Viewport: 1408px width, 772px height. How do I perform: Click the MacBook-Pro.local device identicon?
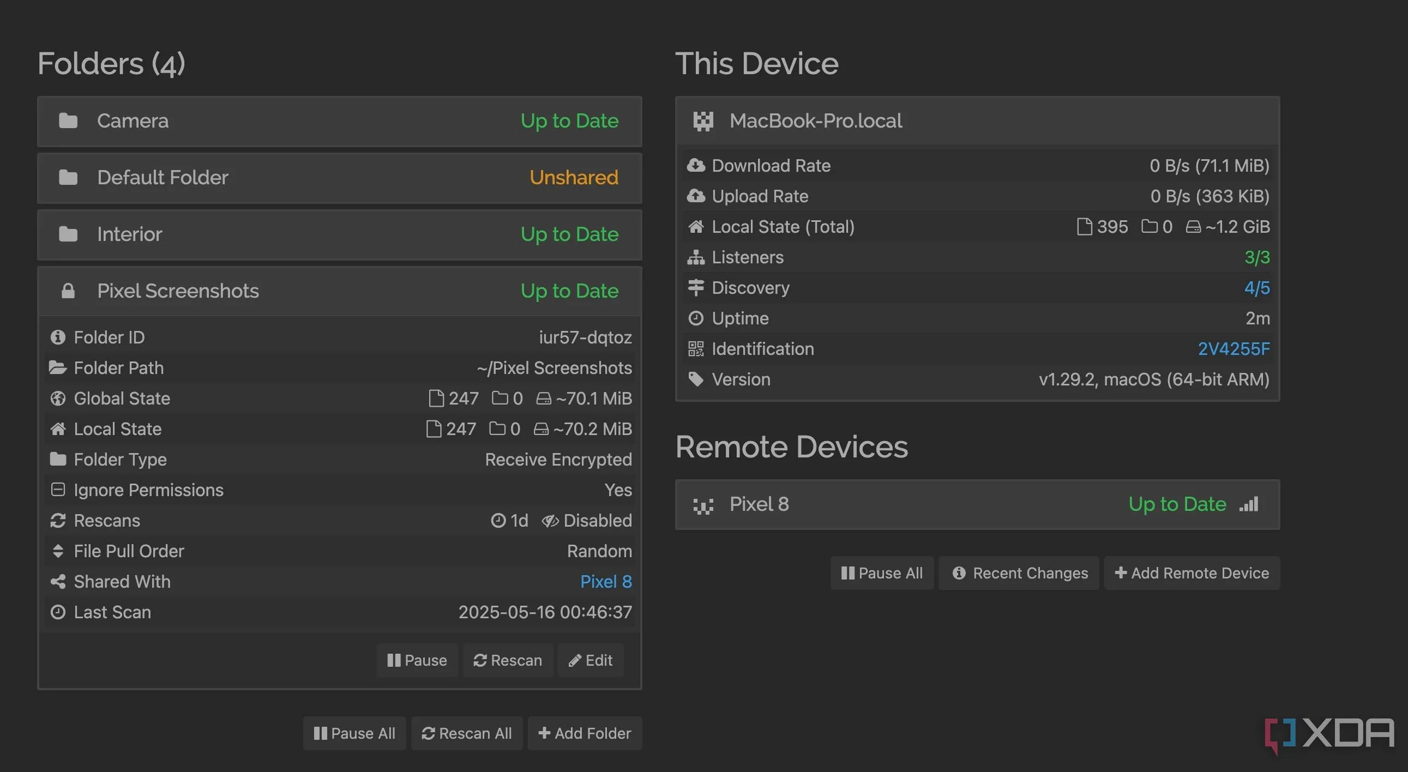703,121
